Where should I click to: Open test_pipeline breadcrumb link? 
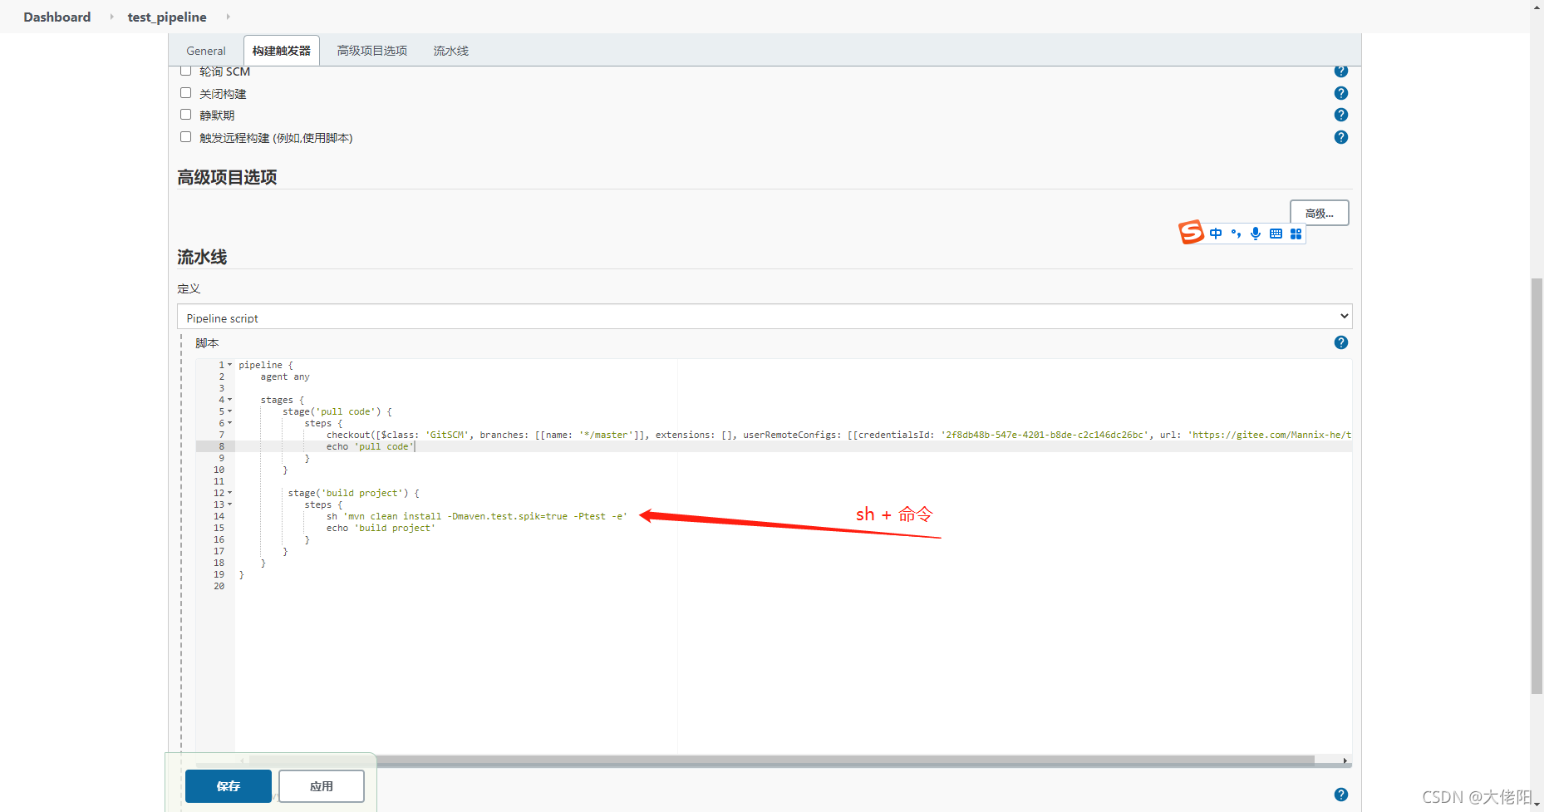167,17
